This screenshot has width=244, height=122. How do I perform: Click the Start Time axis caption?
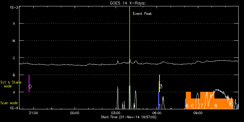[x=129, y=117]
